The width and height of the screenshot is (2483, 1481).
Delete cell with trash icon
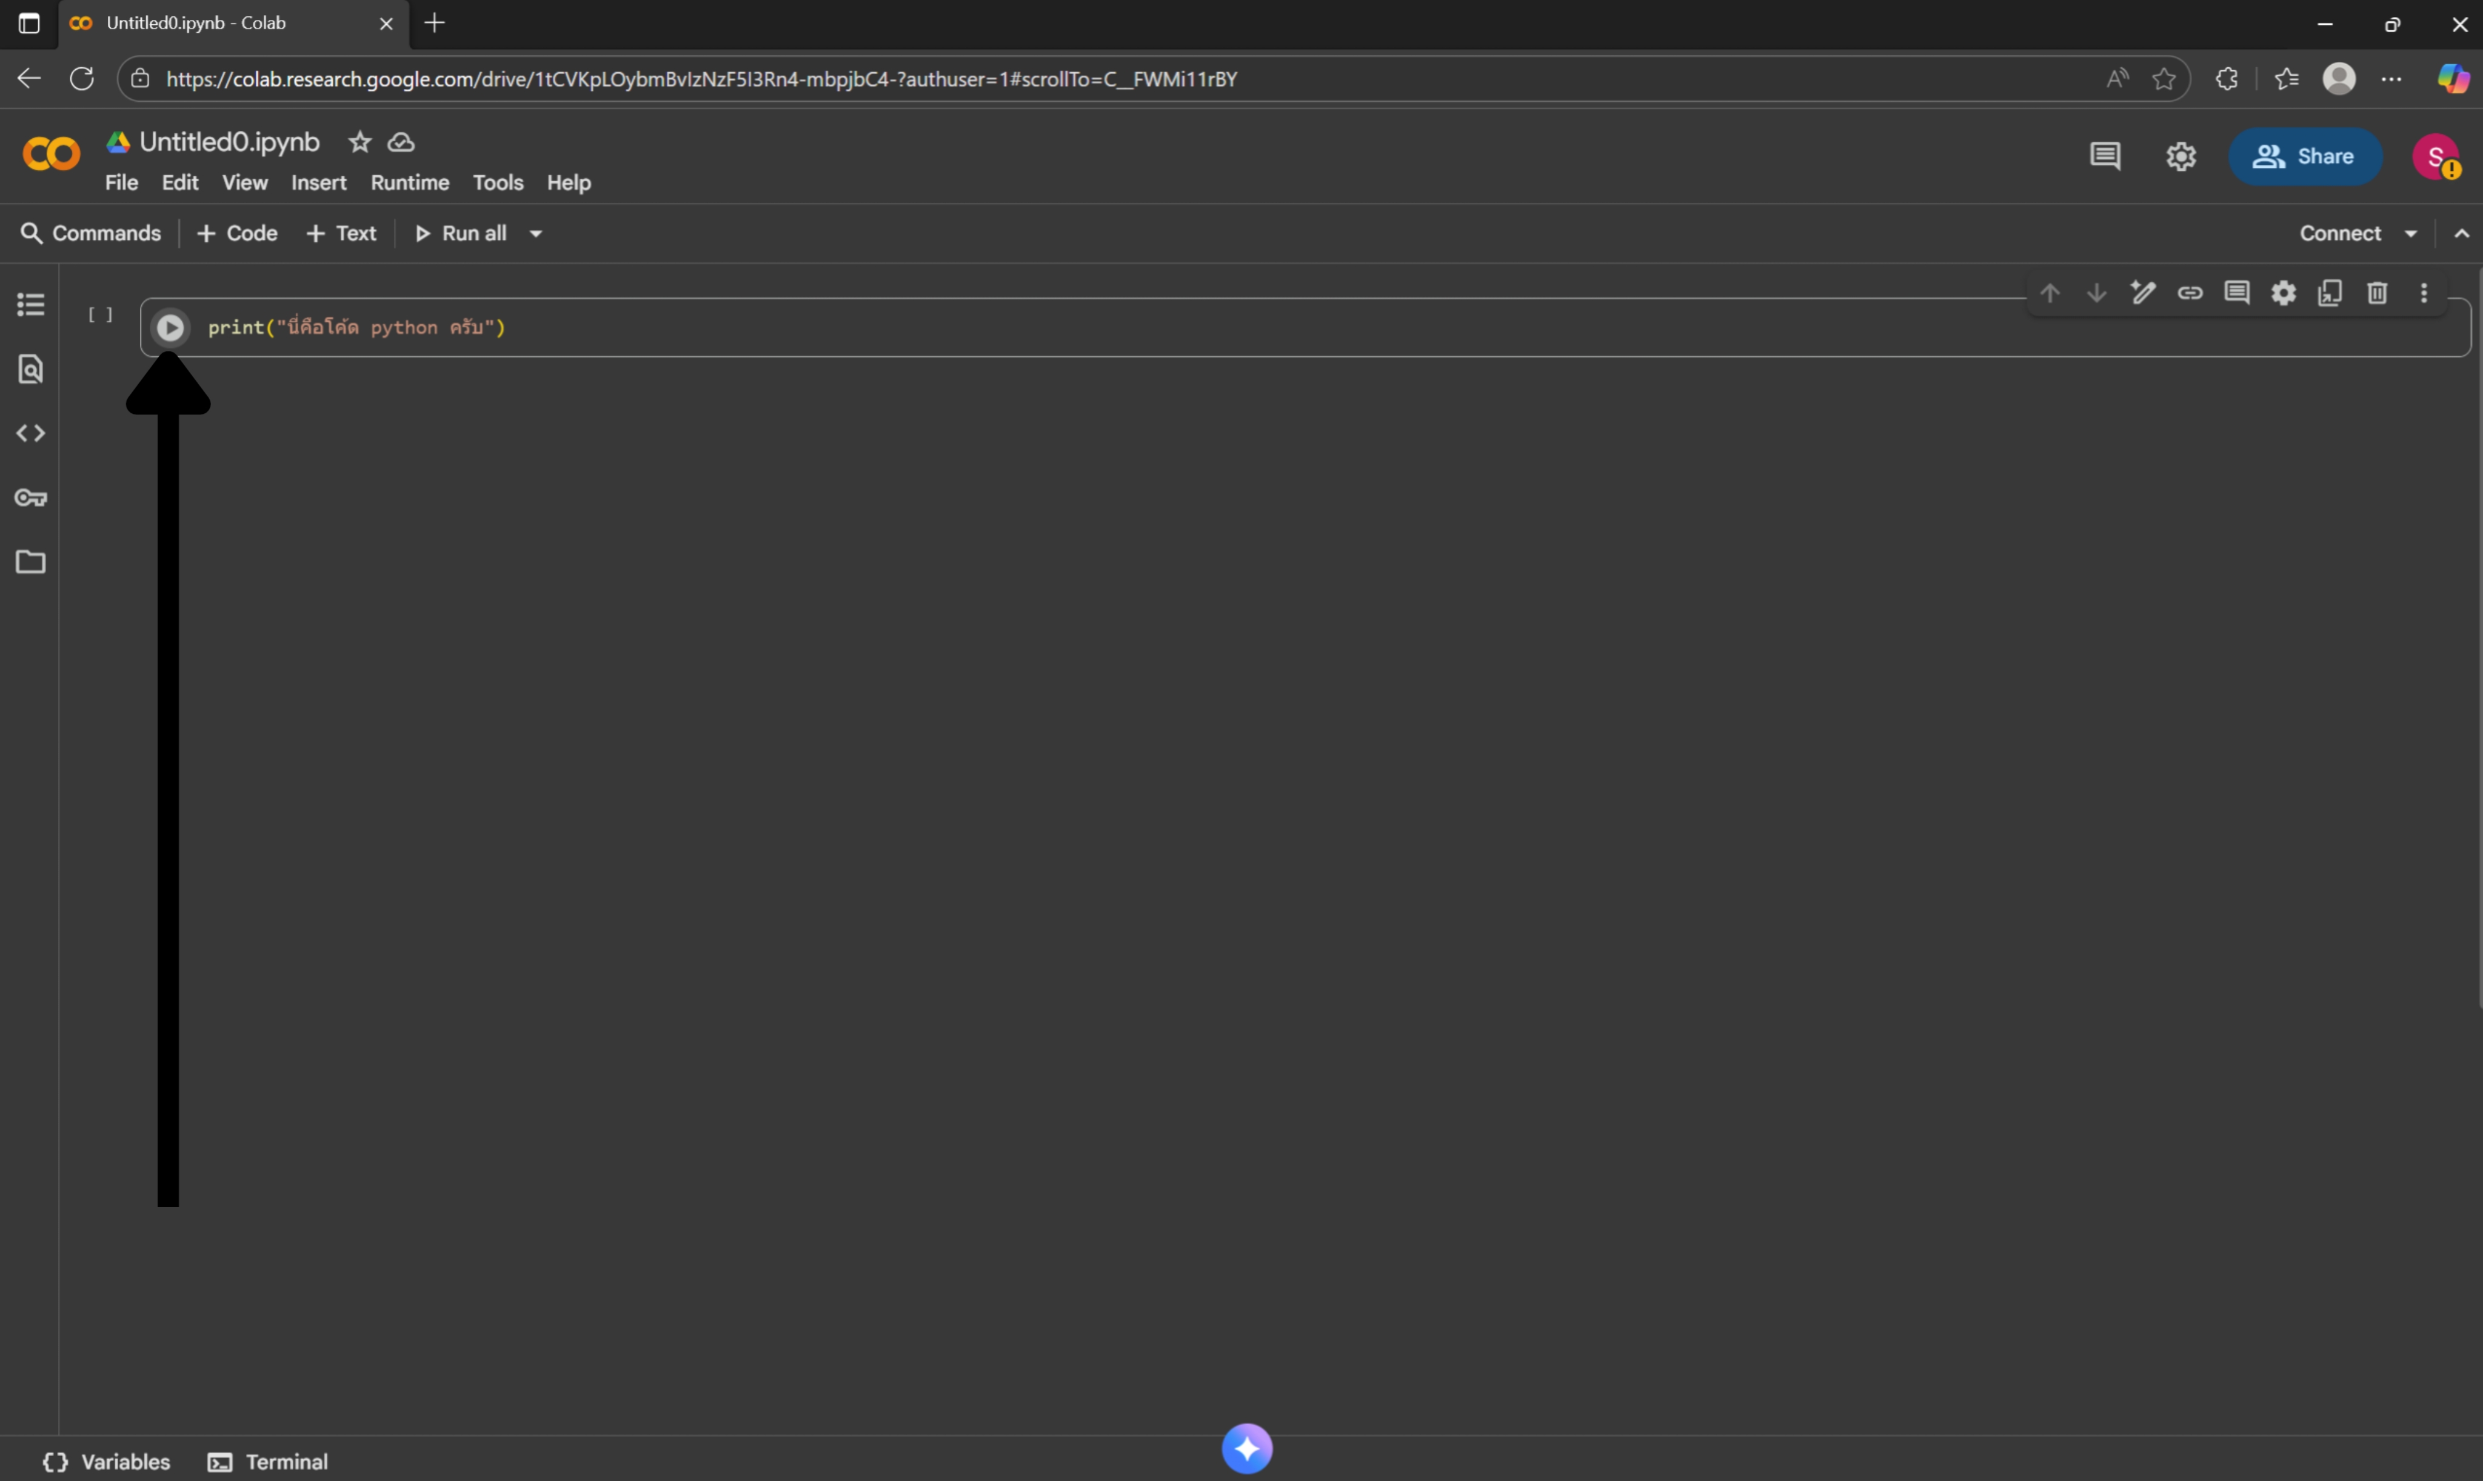[2377, 293]
